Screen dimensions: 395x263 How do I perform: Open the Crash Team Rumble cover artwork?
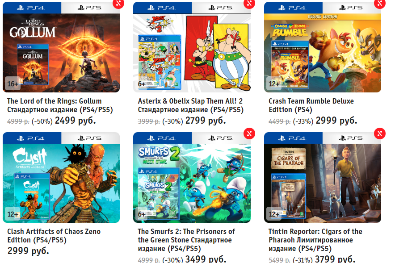[x=323, y=53]
